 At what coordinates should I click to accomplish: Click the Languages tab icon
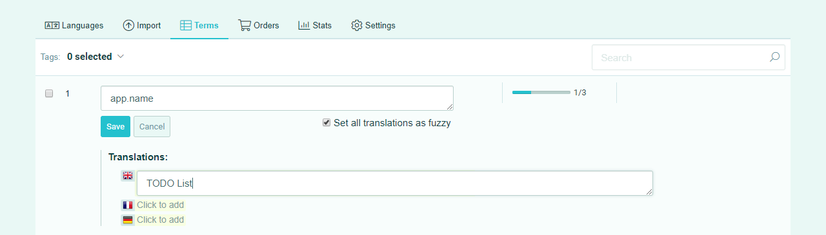coord(52,26)
